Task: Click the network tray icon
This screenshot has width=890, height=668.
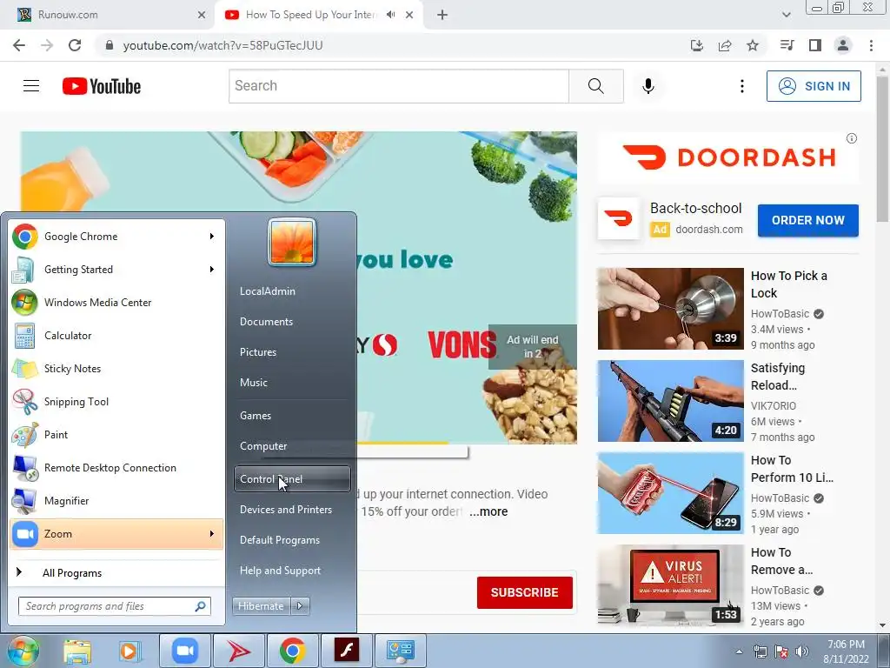Action: click(x=760, y=651)
